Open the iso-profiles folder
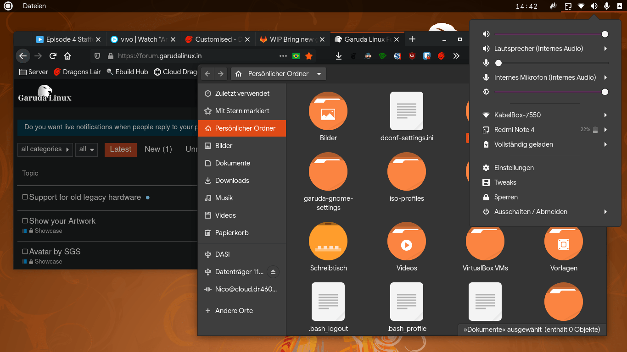 pyautogui.click(x=407, y=171)
